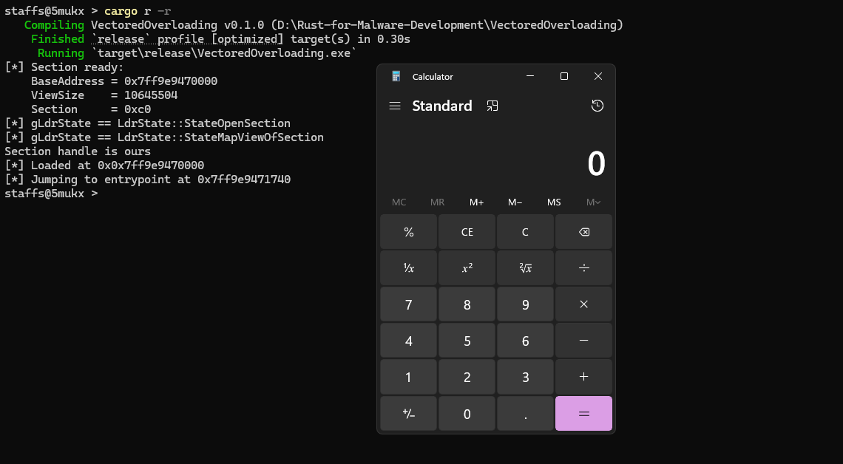
Task: Click the 'Section ready:' line in terminal
Action: click(64, 67)
